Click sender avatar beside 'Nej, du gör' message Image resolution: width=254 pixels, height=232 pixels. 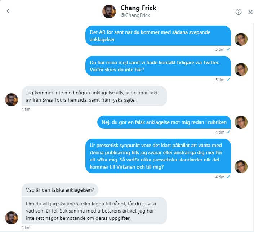[241, 122]
